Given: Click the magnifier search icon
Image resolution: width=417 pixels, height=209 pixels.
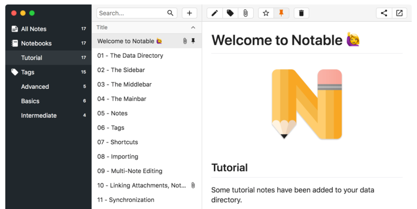Looking at the screenshot, I should pos(170,13).
